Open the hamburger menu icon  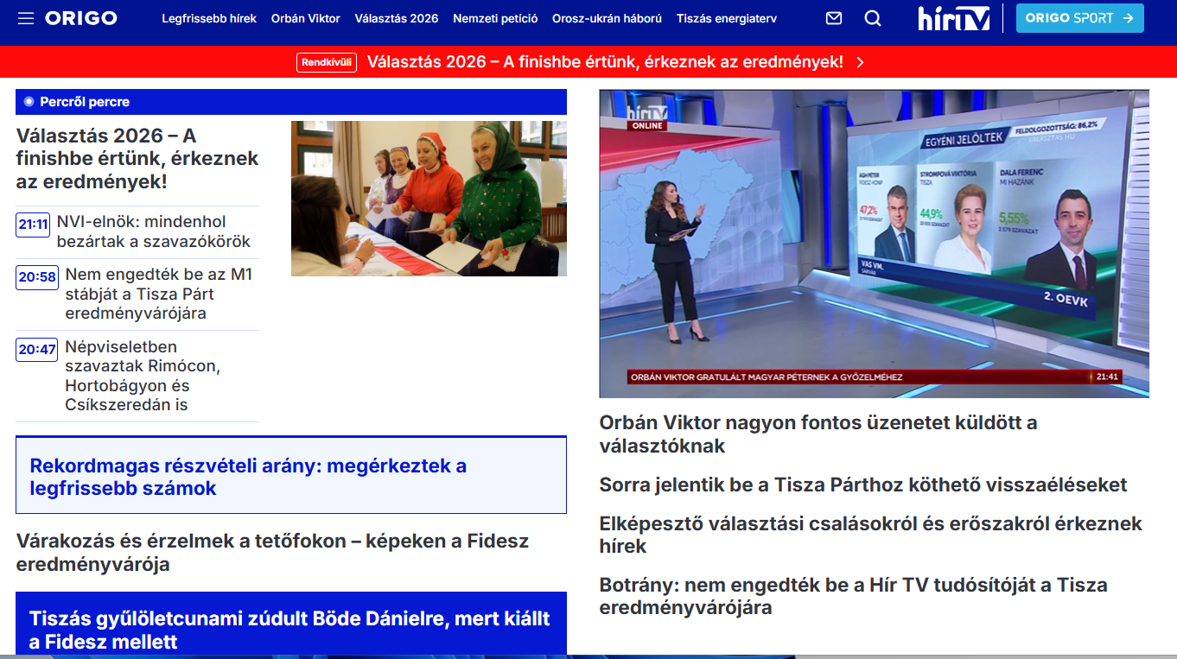(26, 18)
